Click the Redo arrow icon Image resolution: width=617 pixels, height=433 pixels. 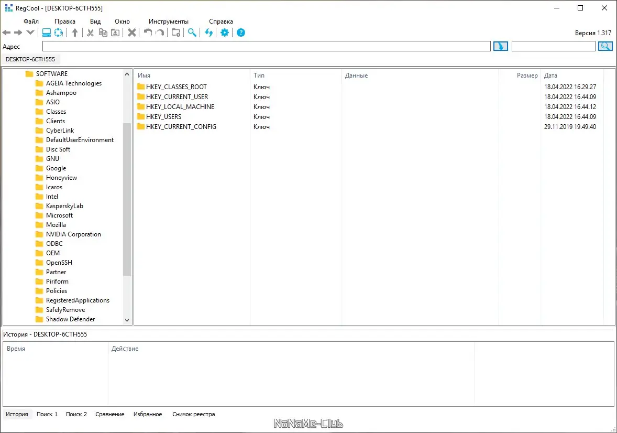pos(160,33)
